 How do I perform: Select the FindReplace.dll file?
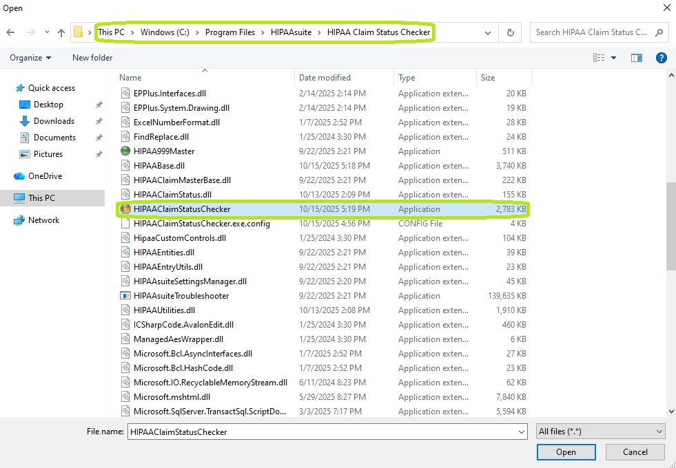pos(161,137)
